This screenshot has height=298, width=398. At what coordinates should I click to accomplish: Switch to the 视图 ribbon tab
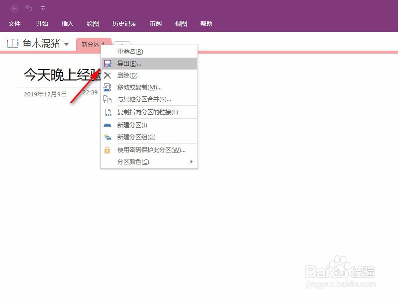coord(181,24)
